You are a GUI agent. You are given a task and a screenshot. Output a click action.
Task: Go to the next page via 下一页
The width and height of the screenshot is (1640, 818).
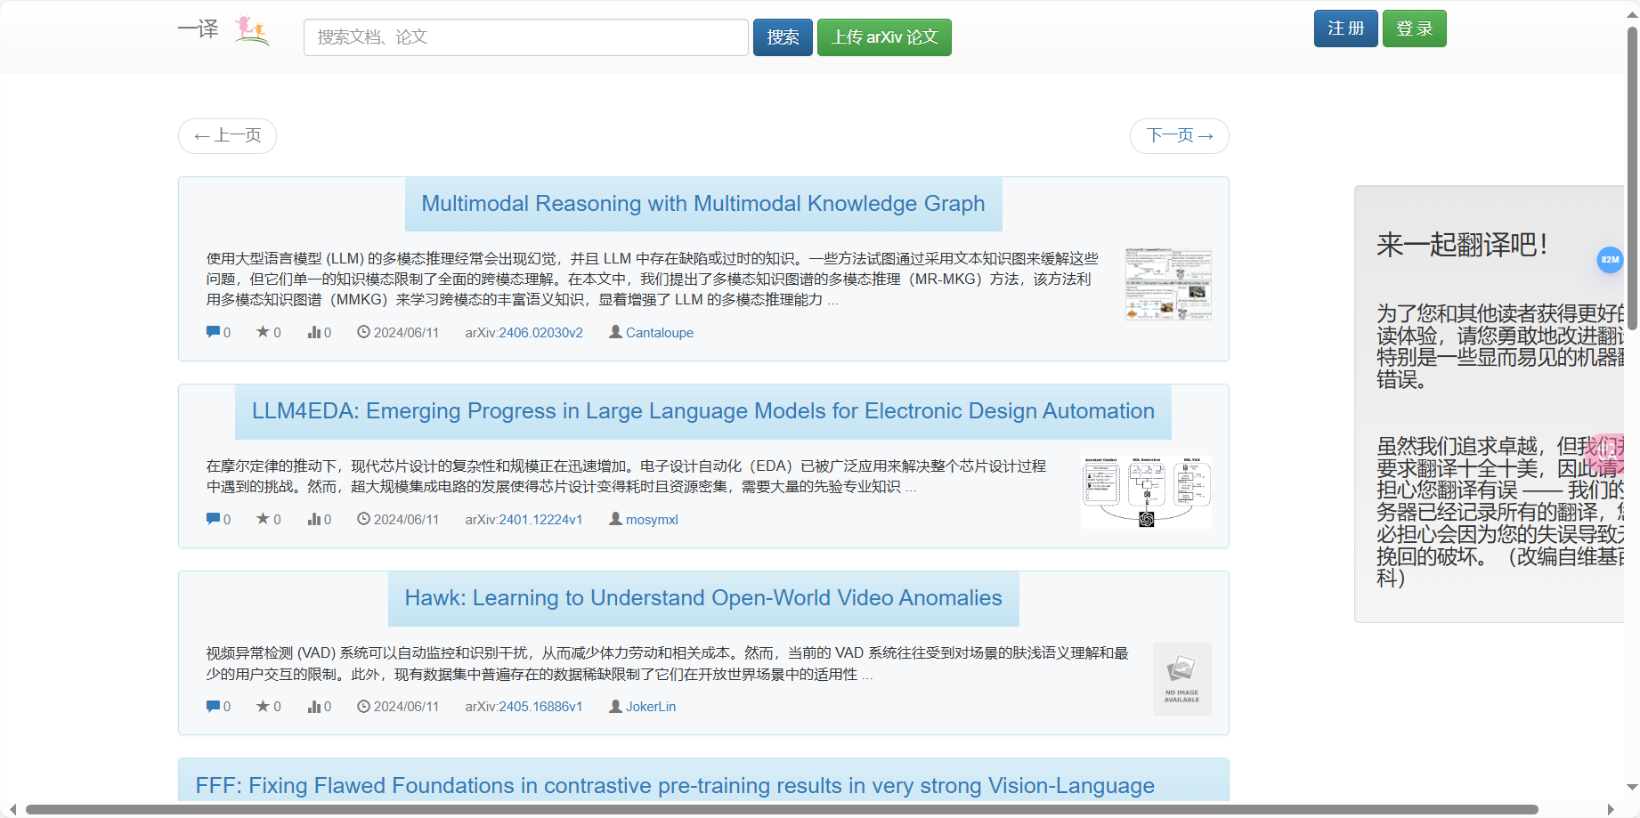(1178, 135)
